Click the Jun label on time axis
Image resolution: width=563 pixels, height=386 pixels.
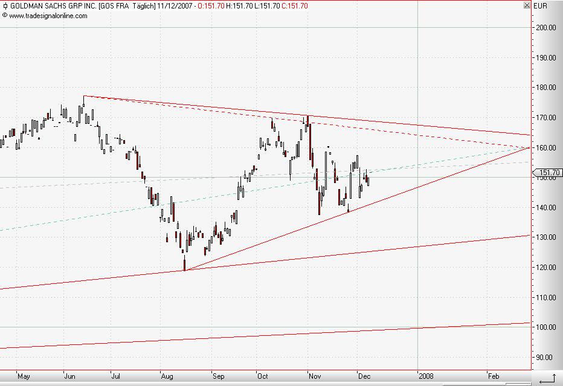[x=70, y=376]
